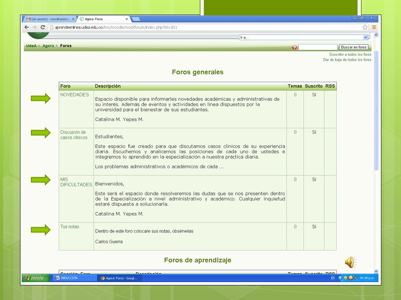Go back with the browser back arrow
401x300 pixels.
click(x=27, y=27)
